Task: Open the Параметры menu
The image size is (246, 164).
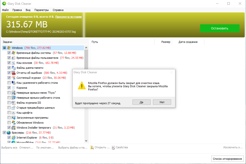Action: tap(41, 10)
